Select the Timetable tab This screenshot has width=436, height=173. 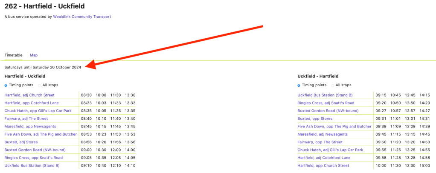point(13,55)
